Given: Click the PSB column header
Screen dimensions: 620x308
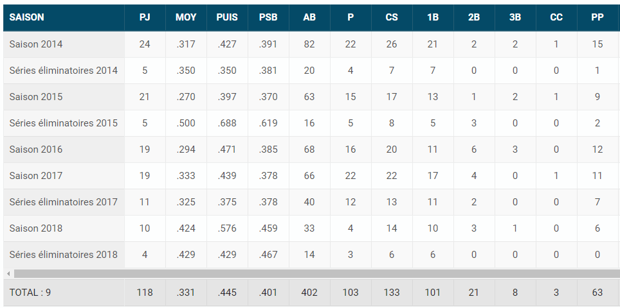Looking at the screenshot, I should click(268, 17).
